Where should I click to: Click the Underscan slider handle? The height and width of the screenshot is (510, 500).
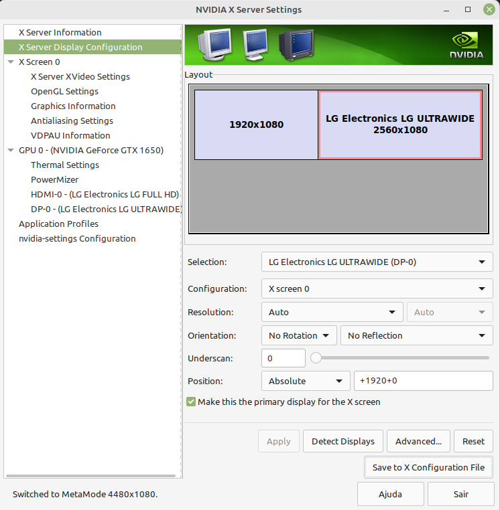coord(316,358)
